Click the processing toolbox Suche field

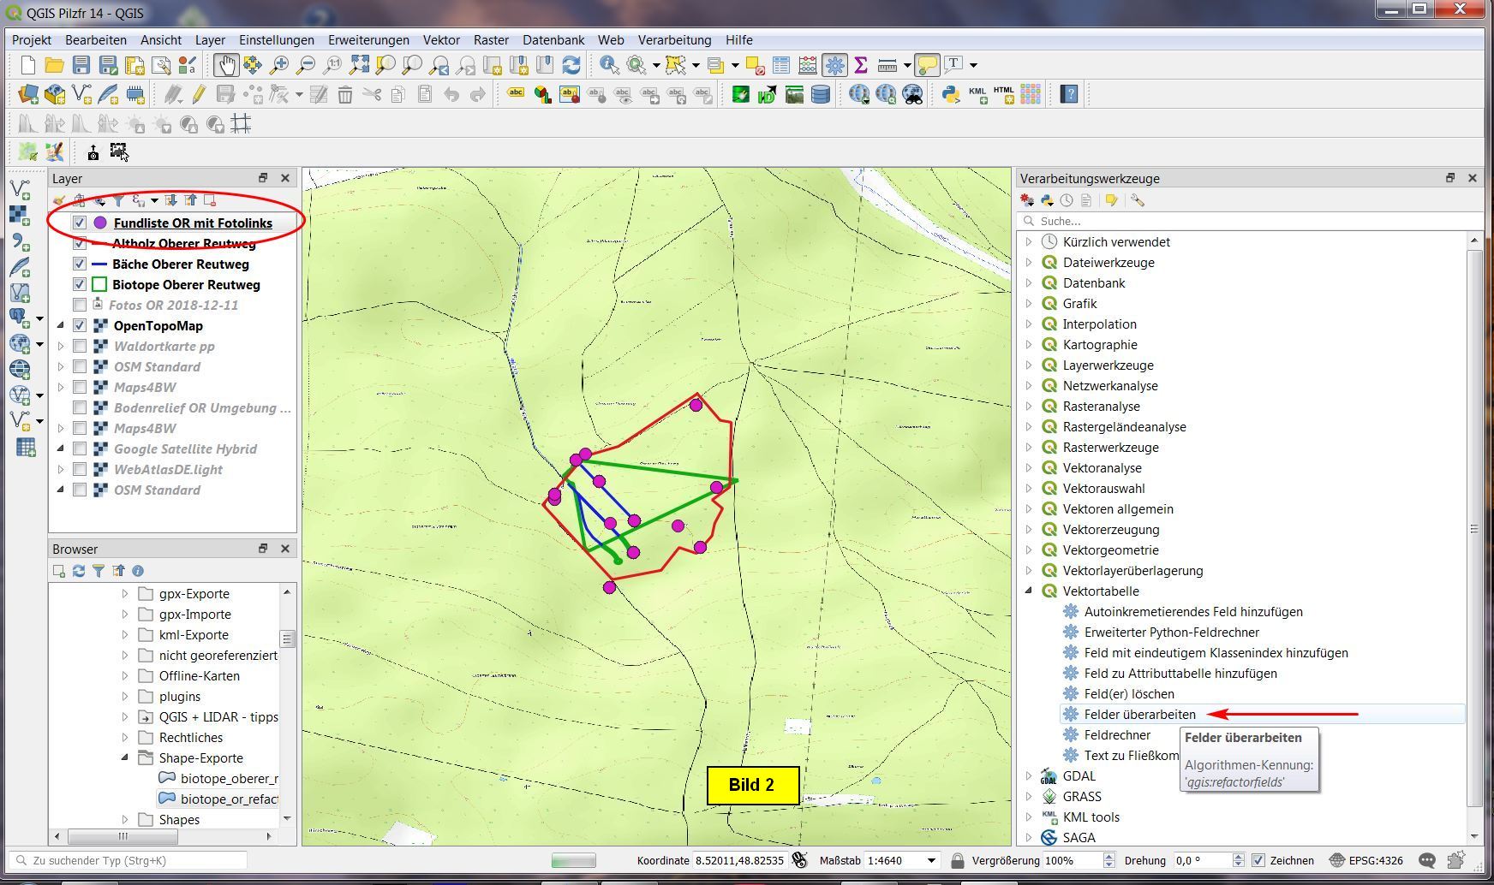1242,221
